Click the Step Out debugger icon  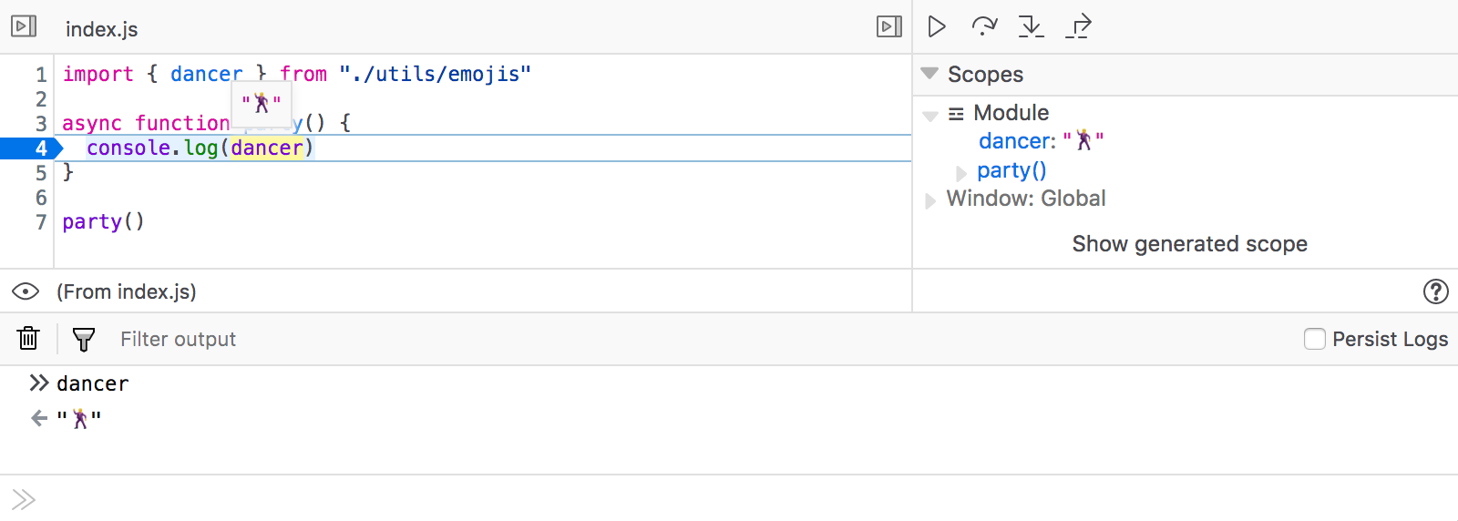(1079, 26)
